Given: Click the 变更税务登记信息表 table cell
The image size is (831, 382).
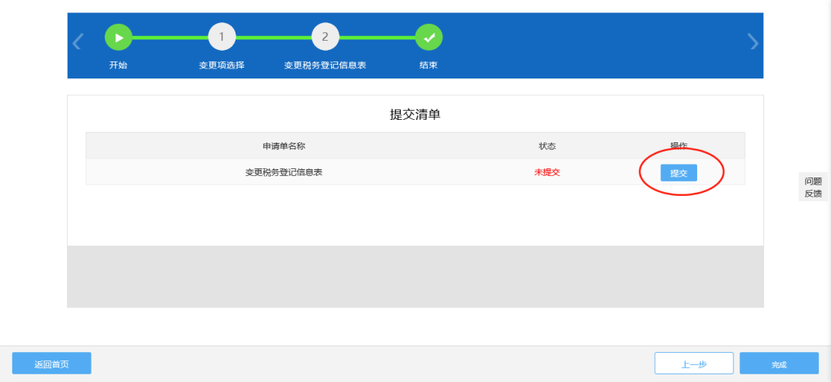Looking at the screenshot, I should tap(283, 172).
